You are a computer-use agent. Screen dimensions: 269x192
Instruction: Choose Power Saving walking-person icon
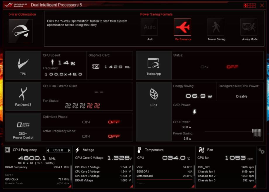pos(216,27)
